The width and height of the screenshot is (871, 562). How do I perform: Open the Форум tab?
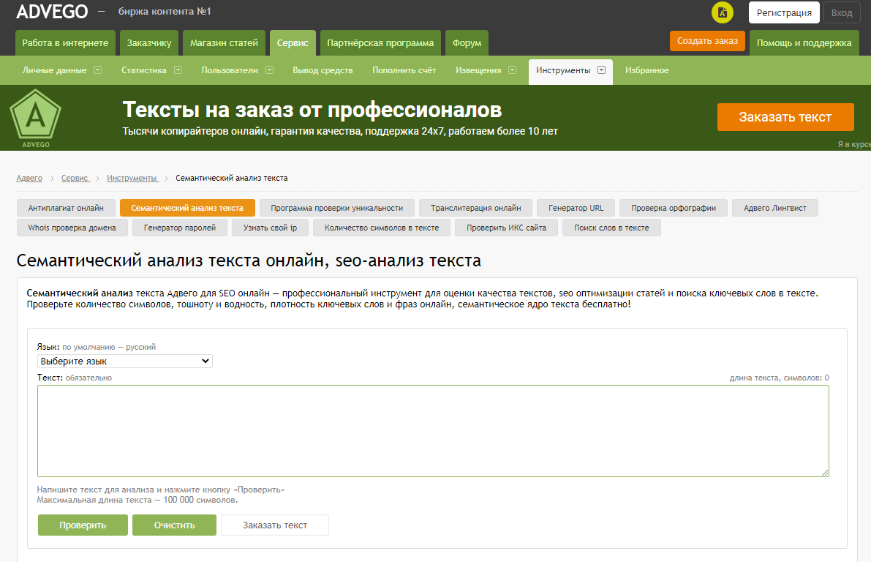(x=467, y=42)
